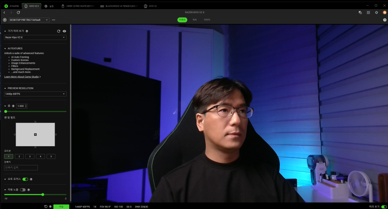Collapse the AI FEATURES section

coord(5,48)
